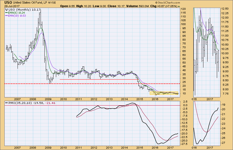
Task: Click the PMO(35,20,10) indicator label
Action: (x=20, y=103)
